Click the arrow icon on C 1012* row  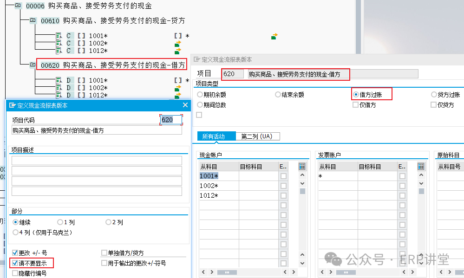tap(177, 51)
